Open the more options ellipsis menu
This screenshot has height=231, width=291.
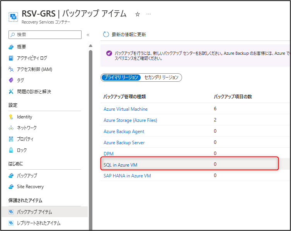148,14
